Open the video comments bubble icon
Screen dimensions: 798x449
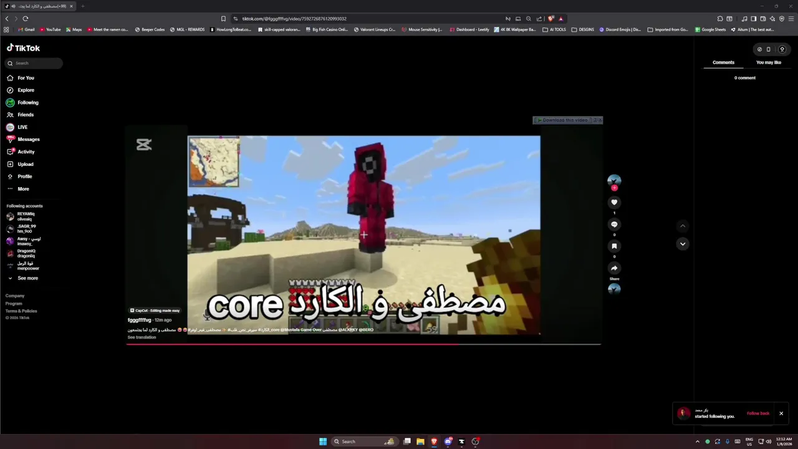click(614, 224)
